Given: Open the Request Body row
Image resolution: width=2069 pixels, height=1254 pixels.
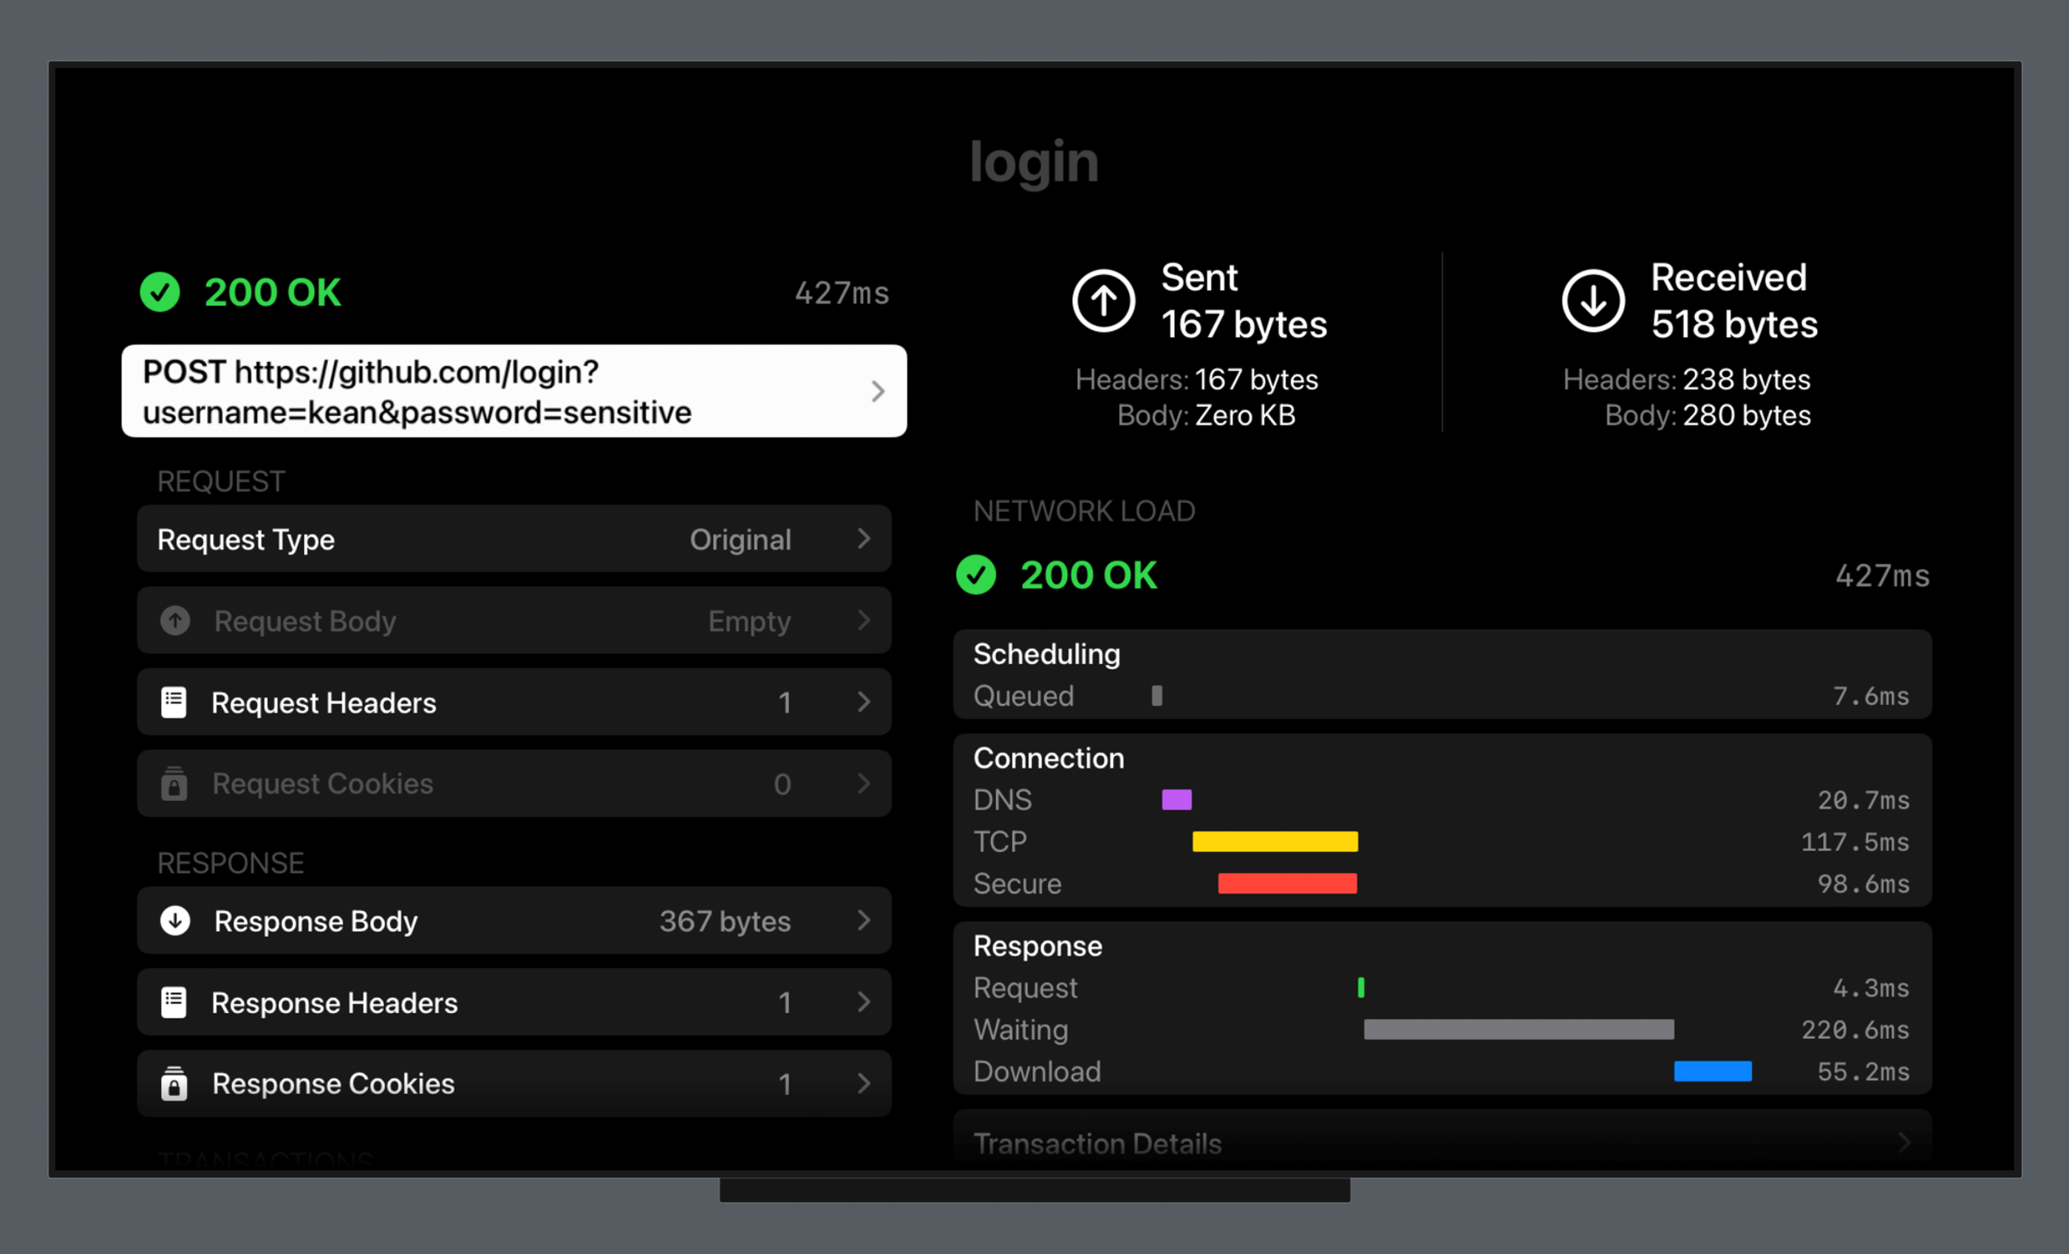Looking at the screenshot, I should pyautogui.click(x=514, y=620).
